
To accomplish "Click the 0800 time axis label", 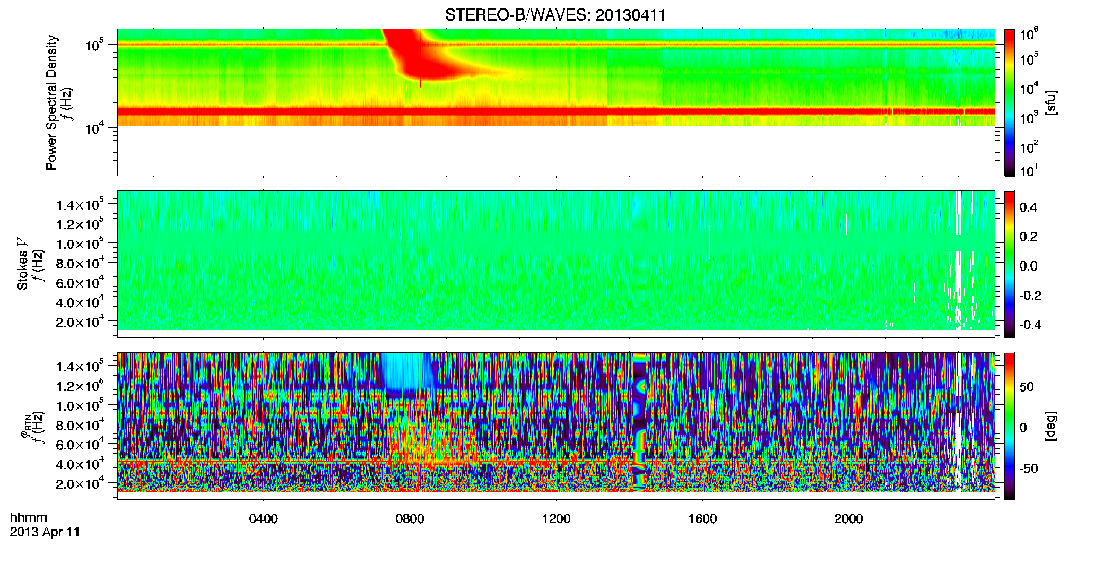I will pos(410,519).
